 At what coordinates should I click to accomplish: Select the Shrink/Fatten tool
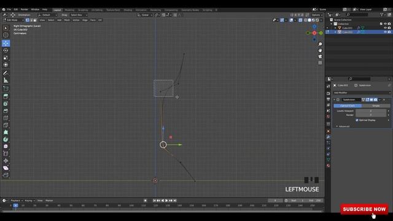[x=6, y=161]
